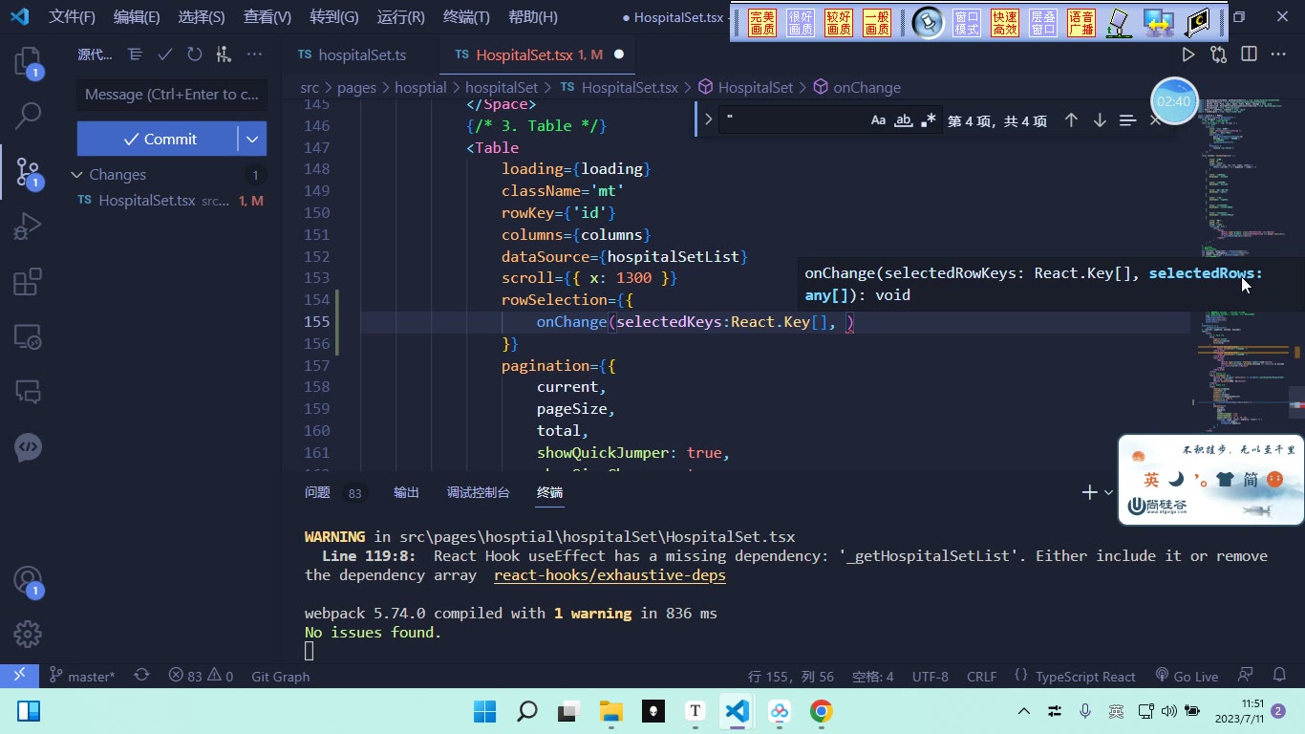This screenshot has height=734, width=1305.
Task: Click the commit checkmark in Source Control header
Action: [164, 54]
